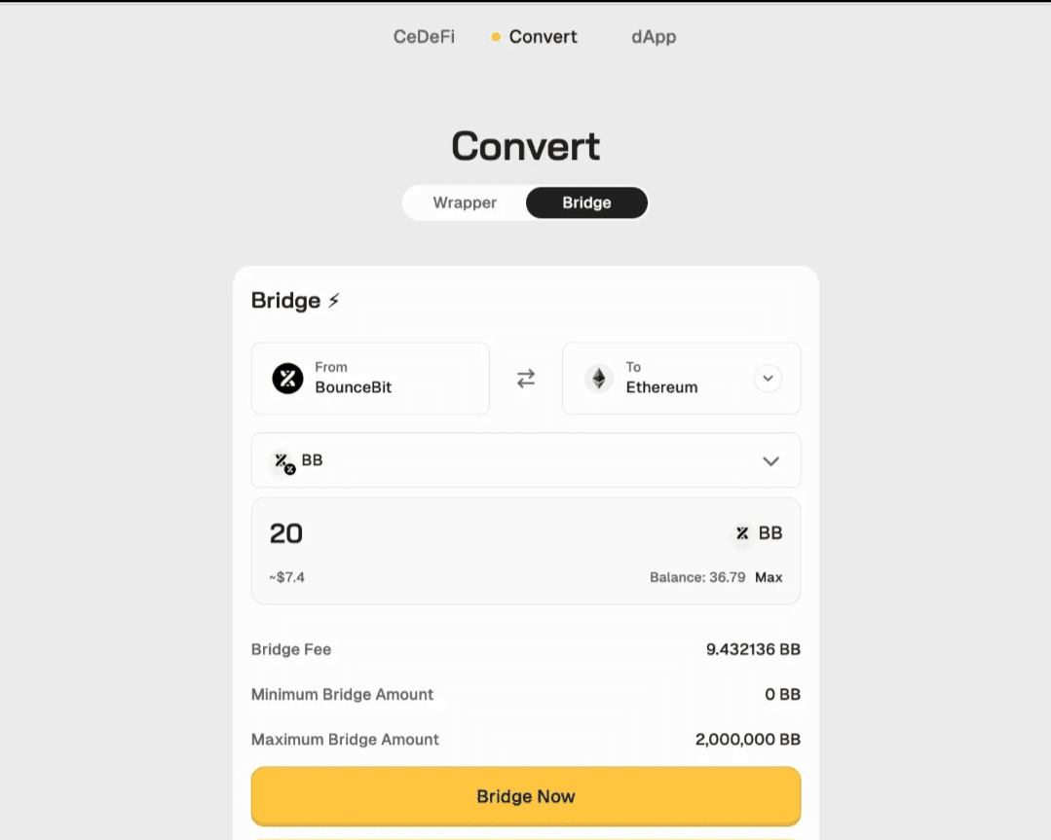The height and width of the screenshot is (840, 1051).
Task: Click the yellow dot beside Convert
Action: point(496,37)
